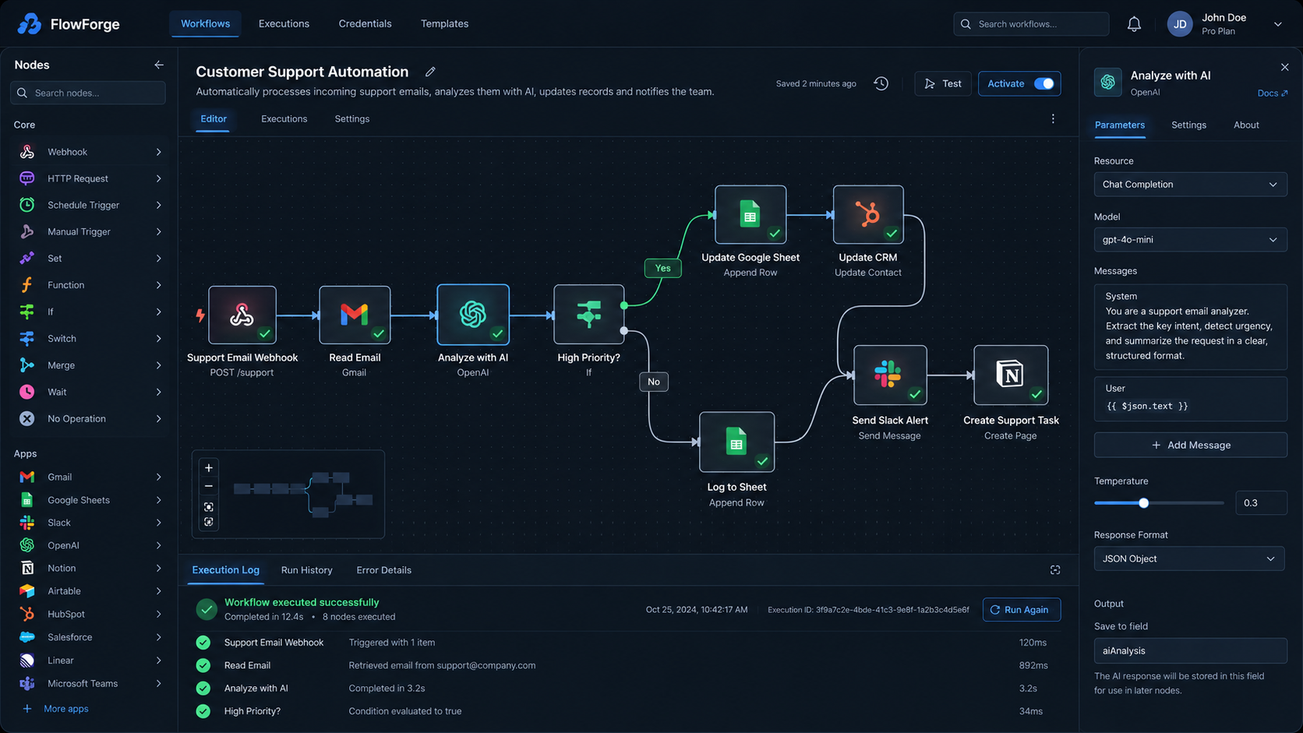The width and height of the screenshot is (1303, 733).
Task: Zoom in on the canvas
Action: [209, 468]
